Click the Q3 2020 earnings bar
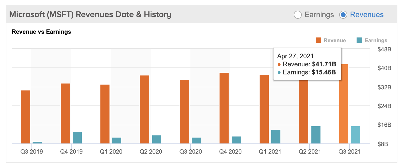This screenshot has width=399, height=167. pos(196,141)
